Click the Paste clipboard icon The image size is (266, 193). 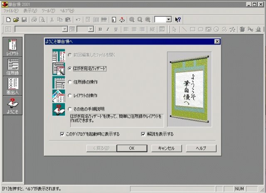[68, 20]
